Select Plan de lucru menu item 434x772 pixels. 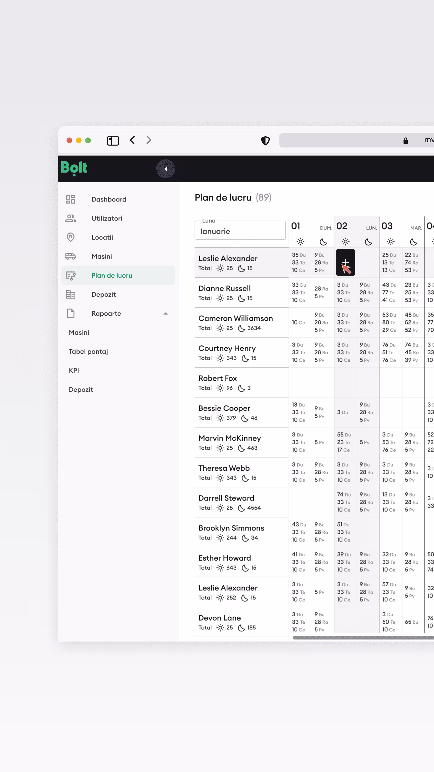click(118, 275)
